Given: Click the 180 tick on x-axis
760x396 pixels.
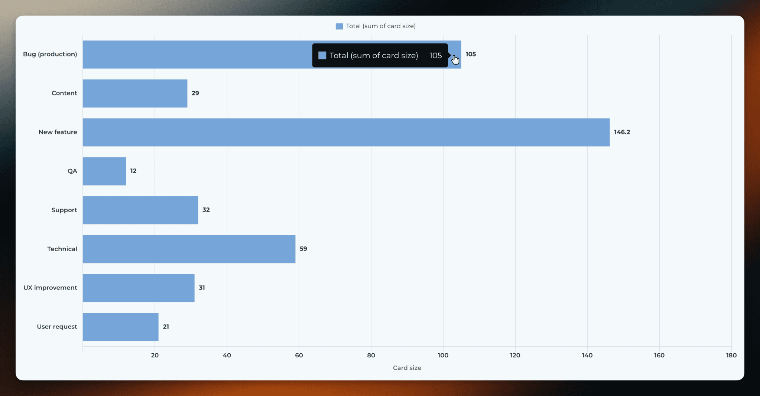Looking at the screenshot, I should tap(731, 355).
